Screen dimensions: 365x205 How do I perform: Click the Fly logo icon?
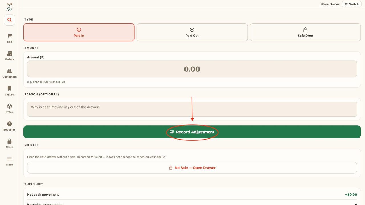[x=9, y=7]
